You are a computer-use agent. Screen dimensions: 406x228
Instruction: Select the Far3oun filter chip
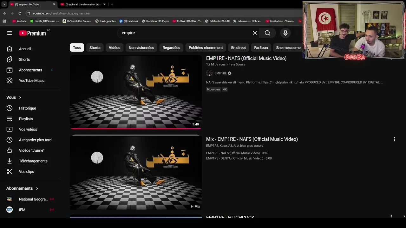(x=261, y=48)
